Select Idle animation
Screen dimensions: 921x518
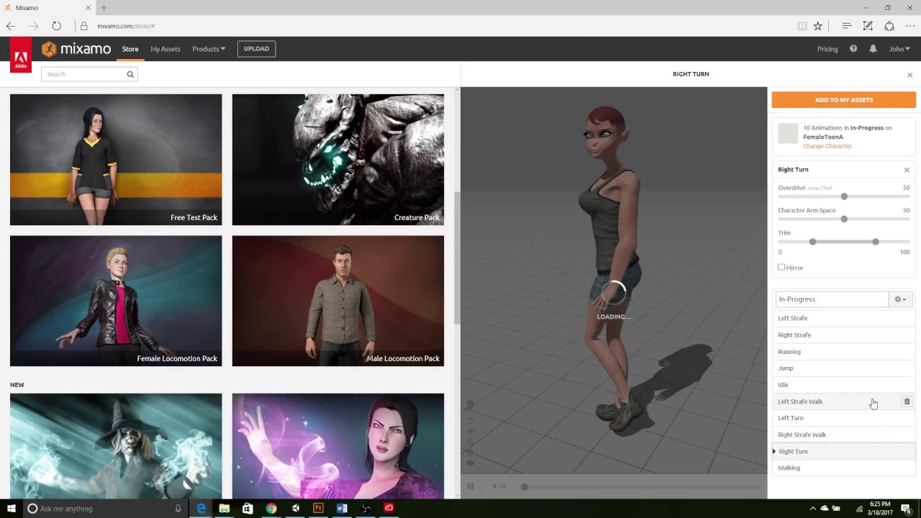click(843, 385)
